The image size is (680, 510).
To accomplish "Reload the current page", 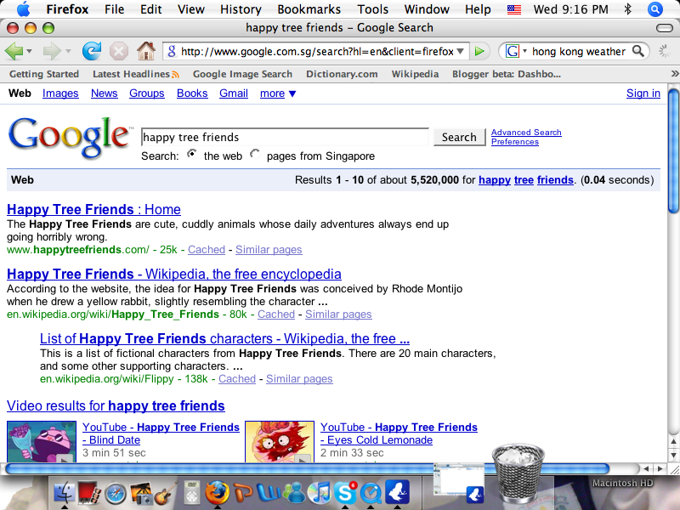I will [92, 51].
